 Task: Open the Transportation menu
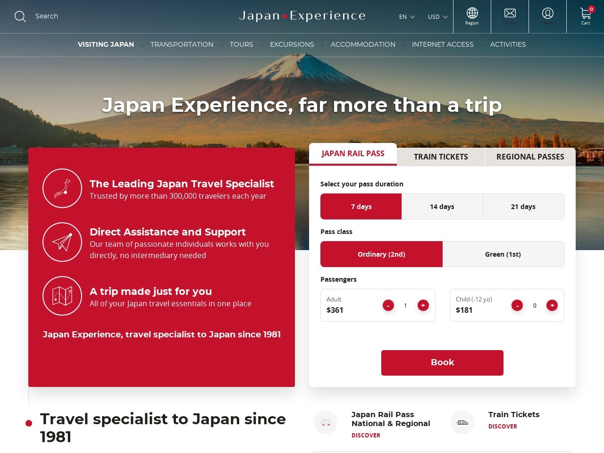coord(182,44)
